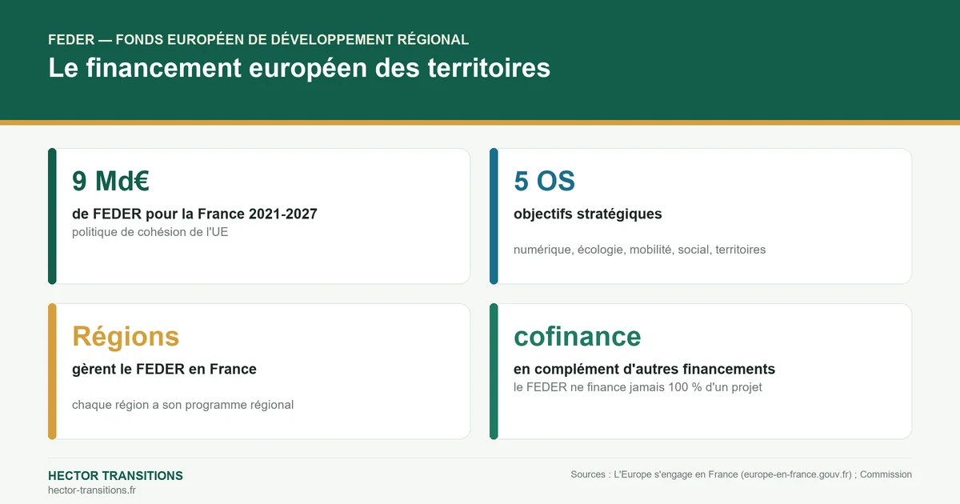The height and width of the screenshot is (504, 960).
Task: Click 'de FEDER pour la France 2021-2027'
Action: point(194,214)
